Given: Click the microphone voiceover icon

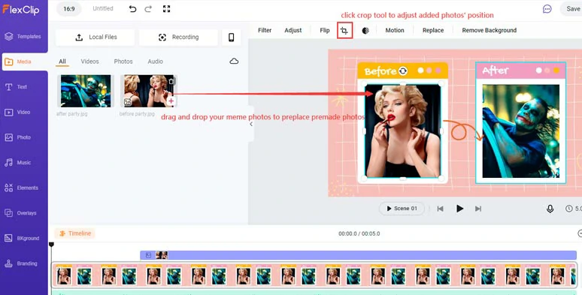Looking at the screenshot, I should point(550,209).
